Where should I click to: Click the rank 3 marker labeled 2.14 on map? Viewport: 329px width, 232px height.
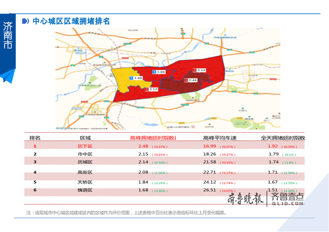click(x=199, y=70)
